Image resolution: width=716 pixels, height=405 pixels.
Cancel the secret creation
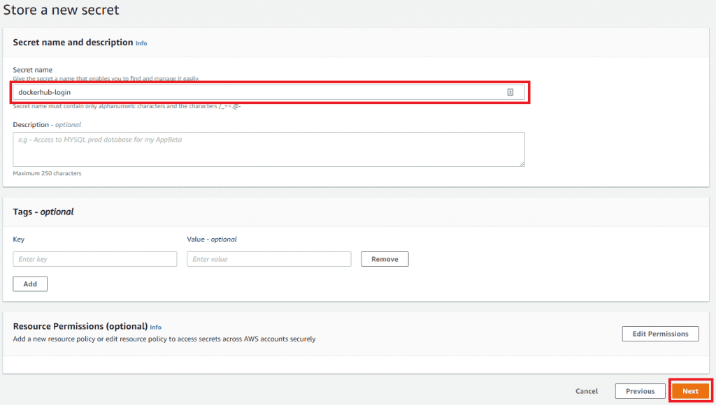[587, 391]
